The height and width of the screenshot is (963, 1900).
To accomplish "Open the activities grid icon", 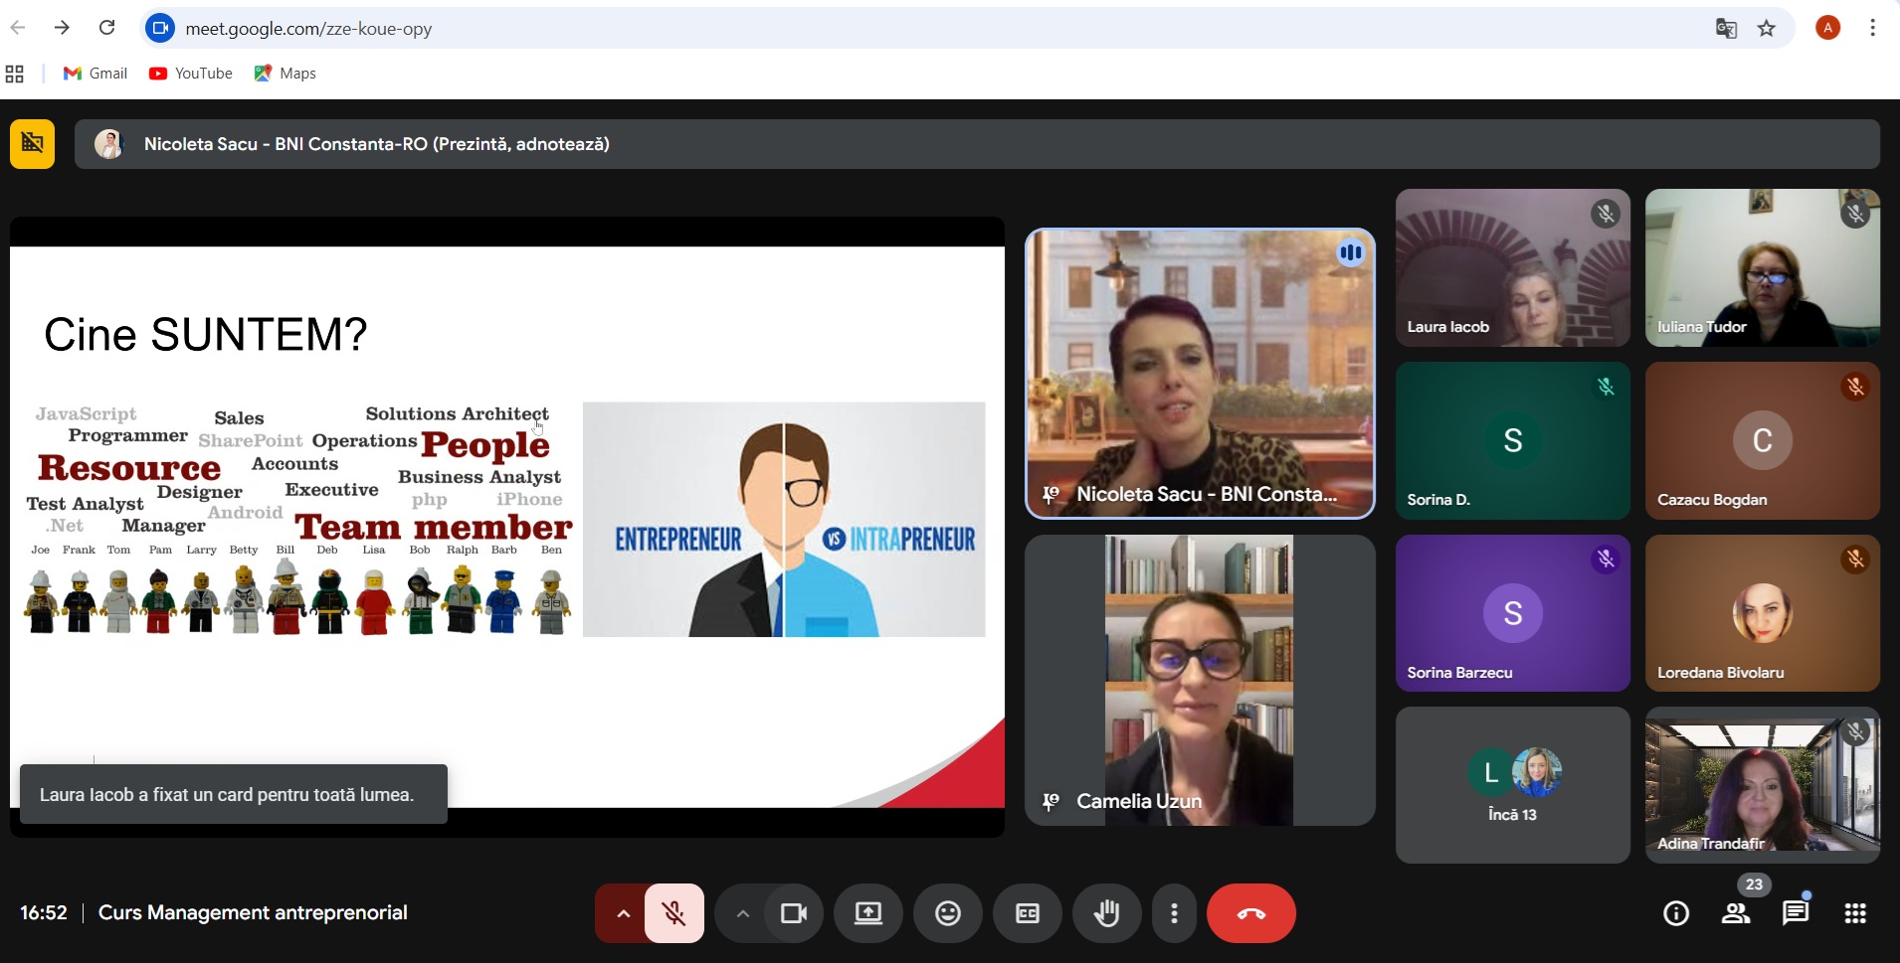I will click(x=1855, y=913).
